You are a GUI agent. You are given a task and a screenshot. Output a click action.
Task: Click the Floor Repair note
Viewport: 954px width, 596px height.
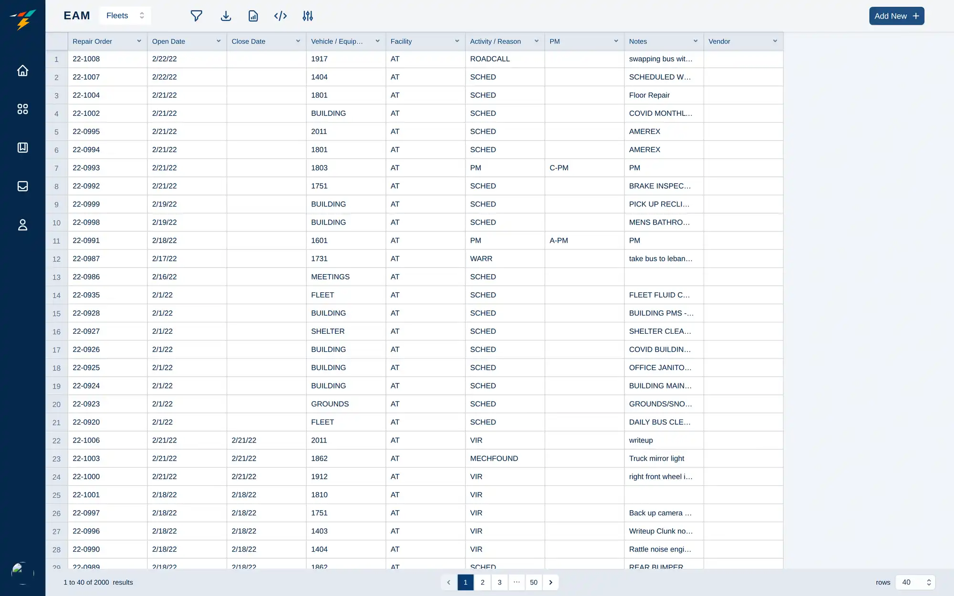664,95
